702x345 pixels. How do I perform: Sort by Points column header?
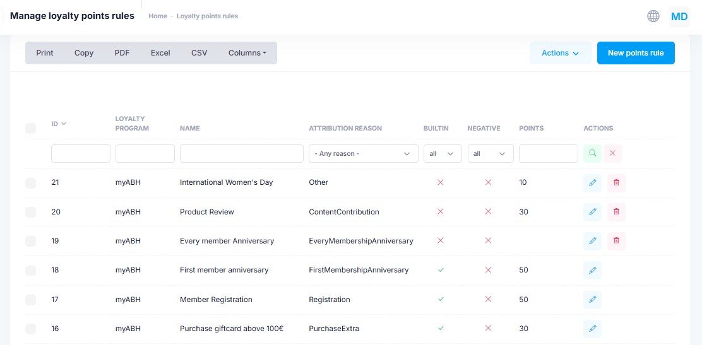pyautogui.click(x=532, y=129)
